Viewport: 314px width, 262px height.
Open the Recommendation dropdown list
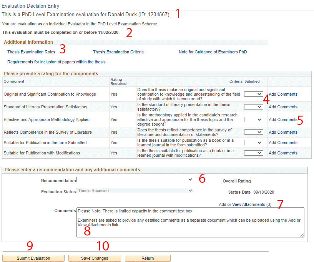pyautogui.click(x=135, y=179)
